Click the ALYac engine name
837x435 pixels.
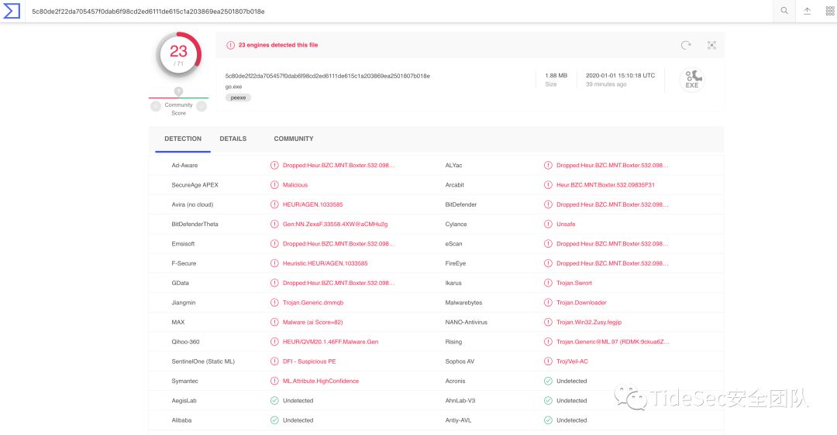[453, 166]
